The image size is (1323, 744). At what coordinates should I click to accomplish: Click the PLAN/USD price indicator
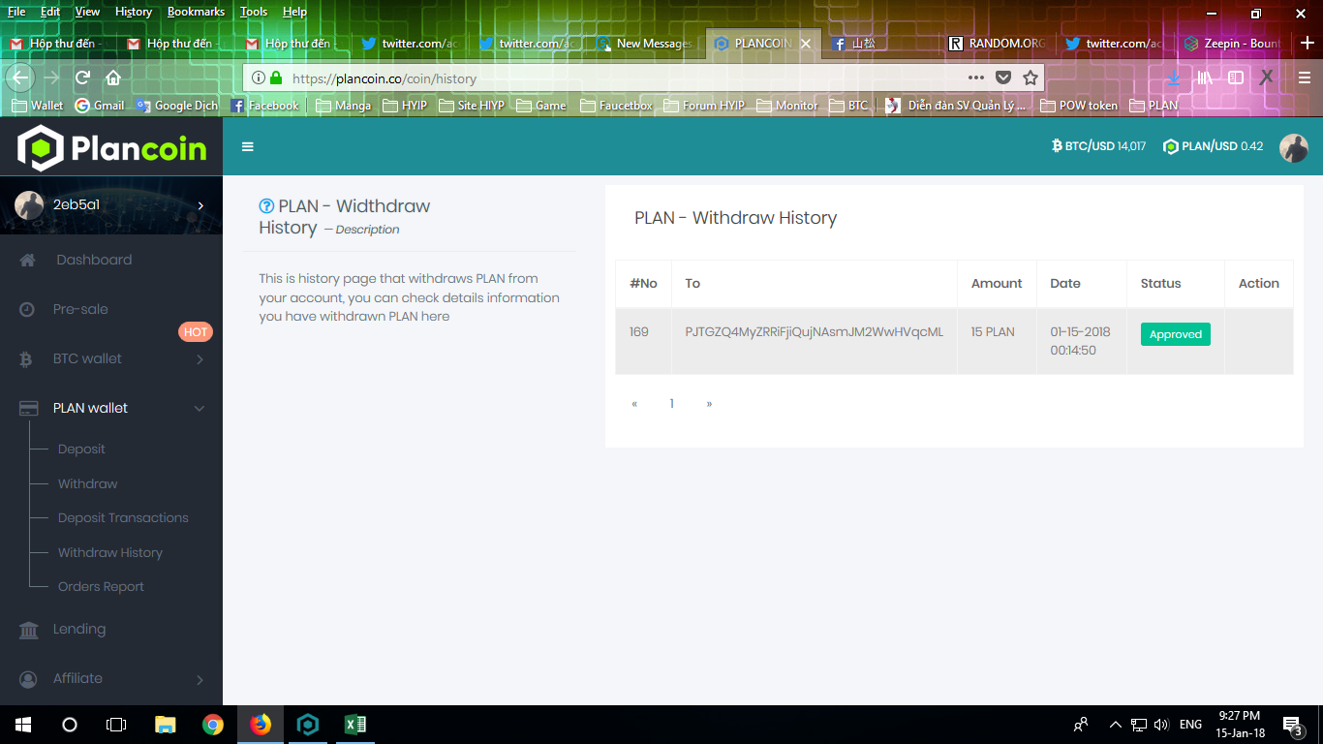[x=1213, y=146]
